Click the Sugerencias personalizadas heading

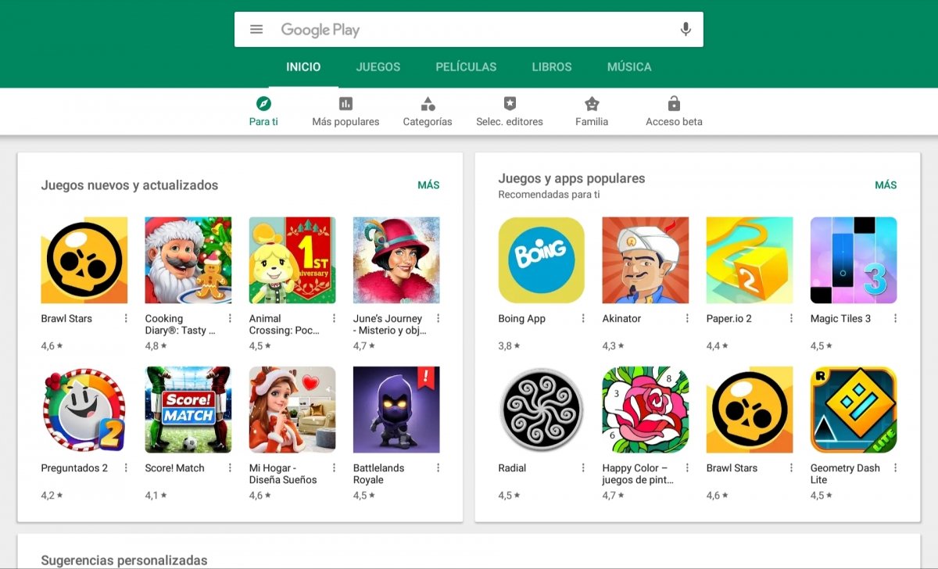124,560
